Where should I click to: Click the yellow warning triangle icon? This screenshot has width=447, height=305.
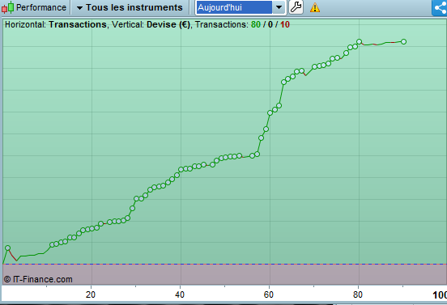click(x=315, y=8)
